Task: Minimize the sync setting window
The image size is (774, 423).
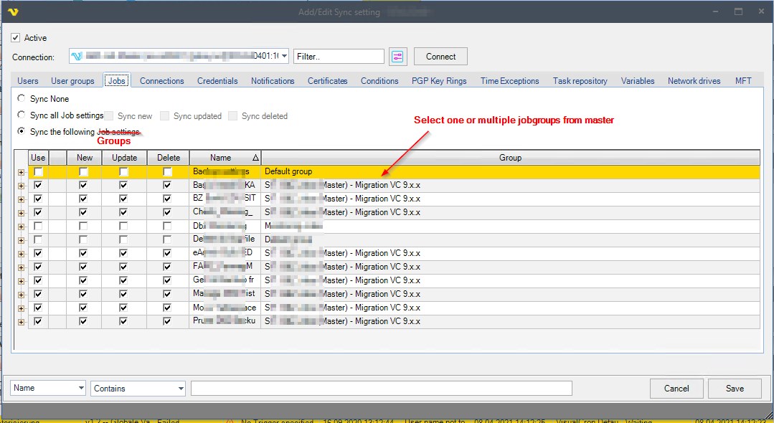Action: tap(715, 11)
